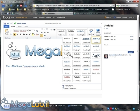
Task: Click the Paste icon in Clipboard group
Action: click(x=7, y=32)
